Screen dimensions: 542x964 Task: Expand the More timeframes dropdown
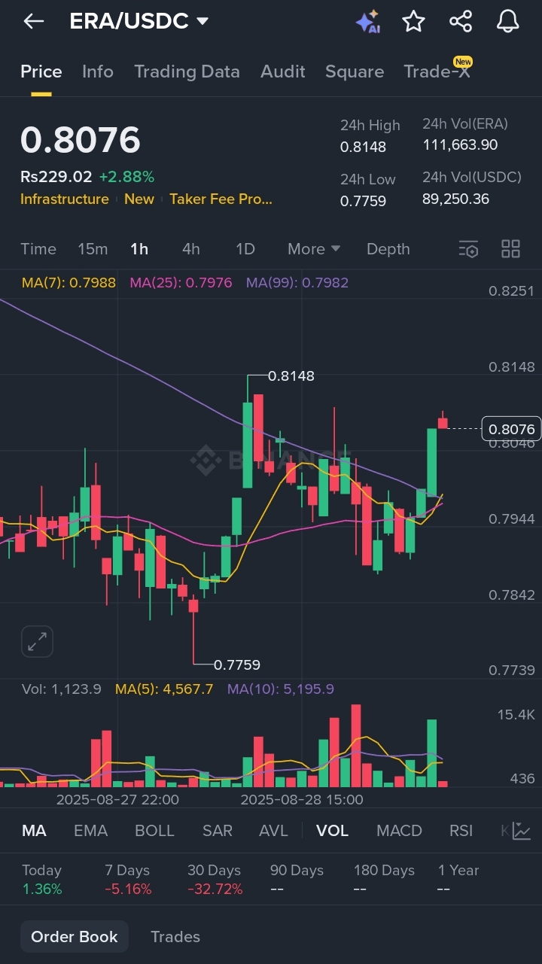[313, 249]
